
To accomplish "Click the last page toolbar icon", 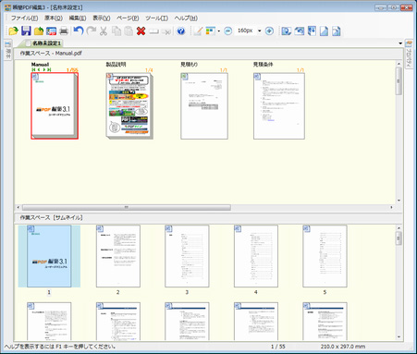I will coord(337,31).
